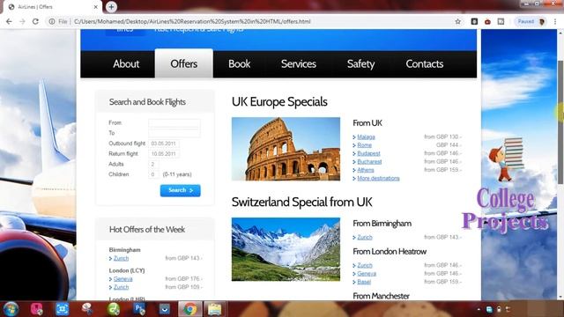Click the red extension icon in toolbar
This screenshot has width=564, height=317.
487,21
